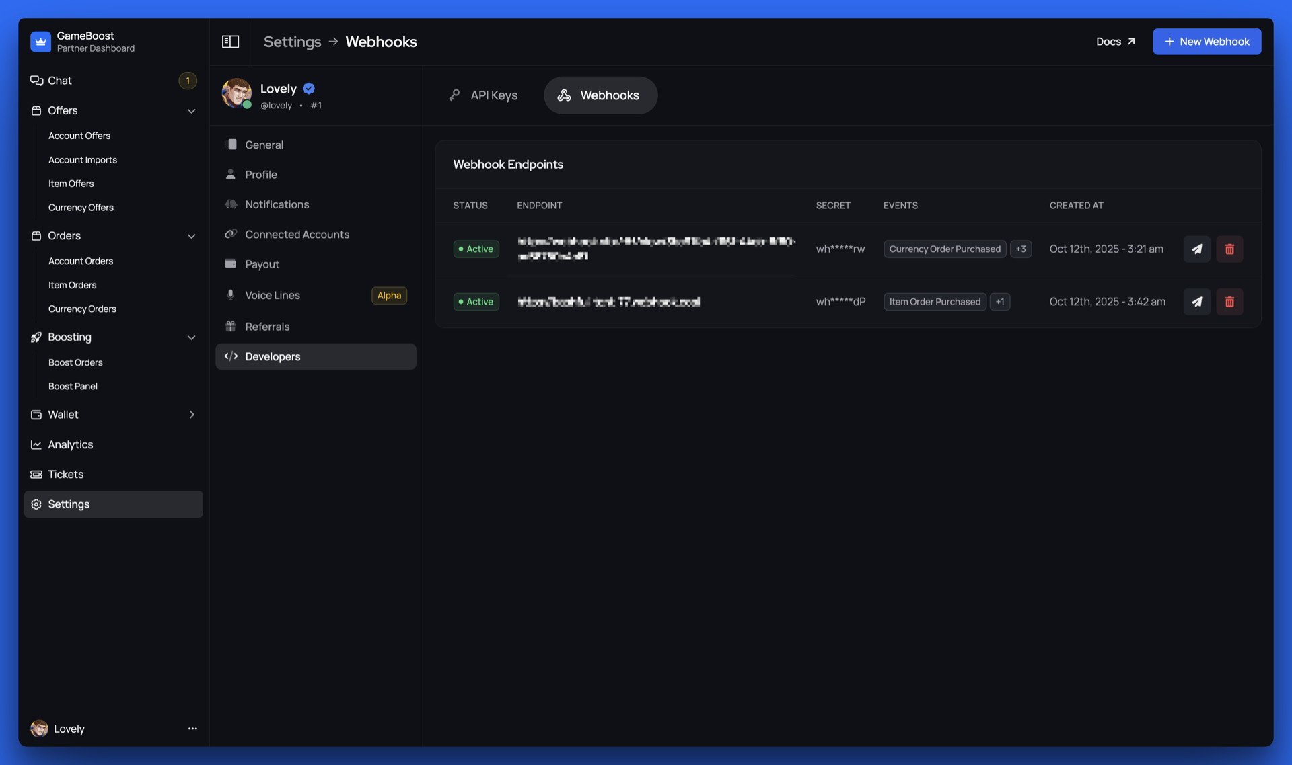Select the Webhooks tab
The height and width of the screenshot is (765, 1292).
coord(600,95)
